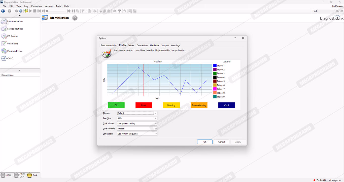Toggle the J1708 connection indicator
Viewport: 344px width, 182px height.
click(3, 175)
